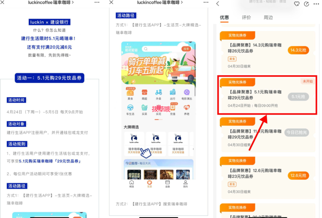322x218 pixels.
Task: Open the 商超 supermarket category icon
Action: [x=144, y=93]
